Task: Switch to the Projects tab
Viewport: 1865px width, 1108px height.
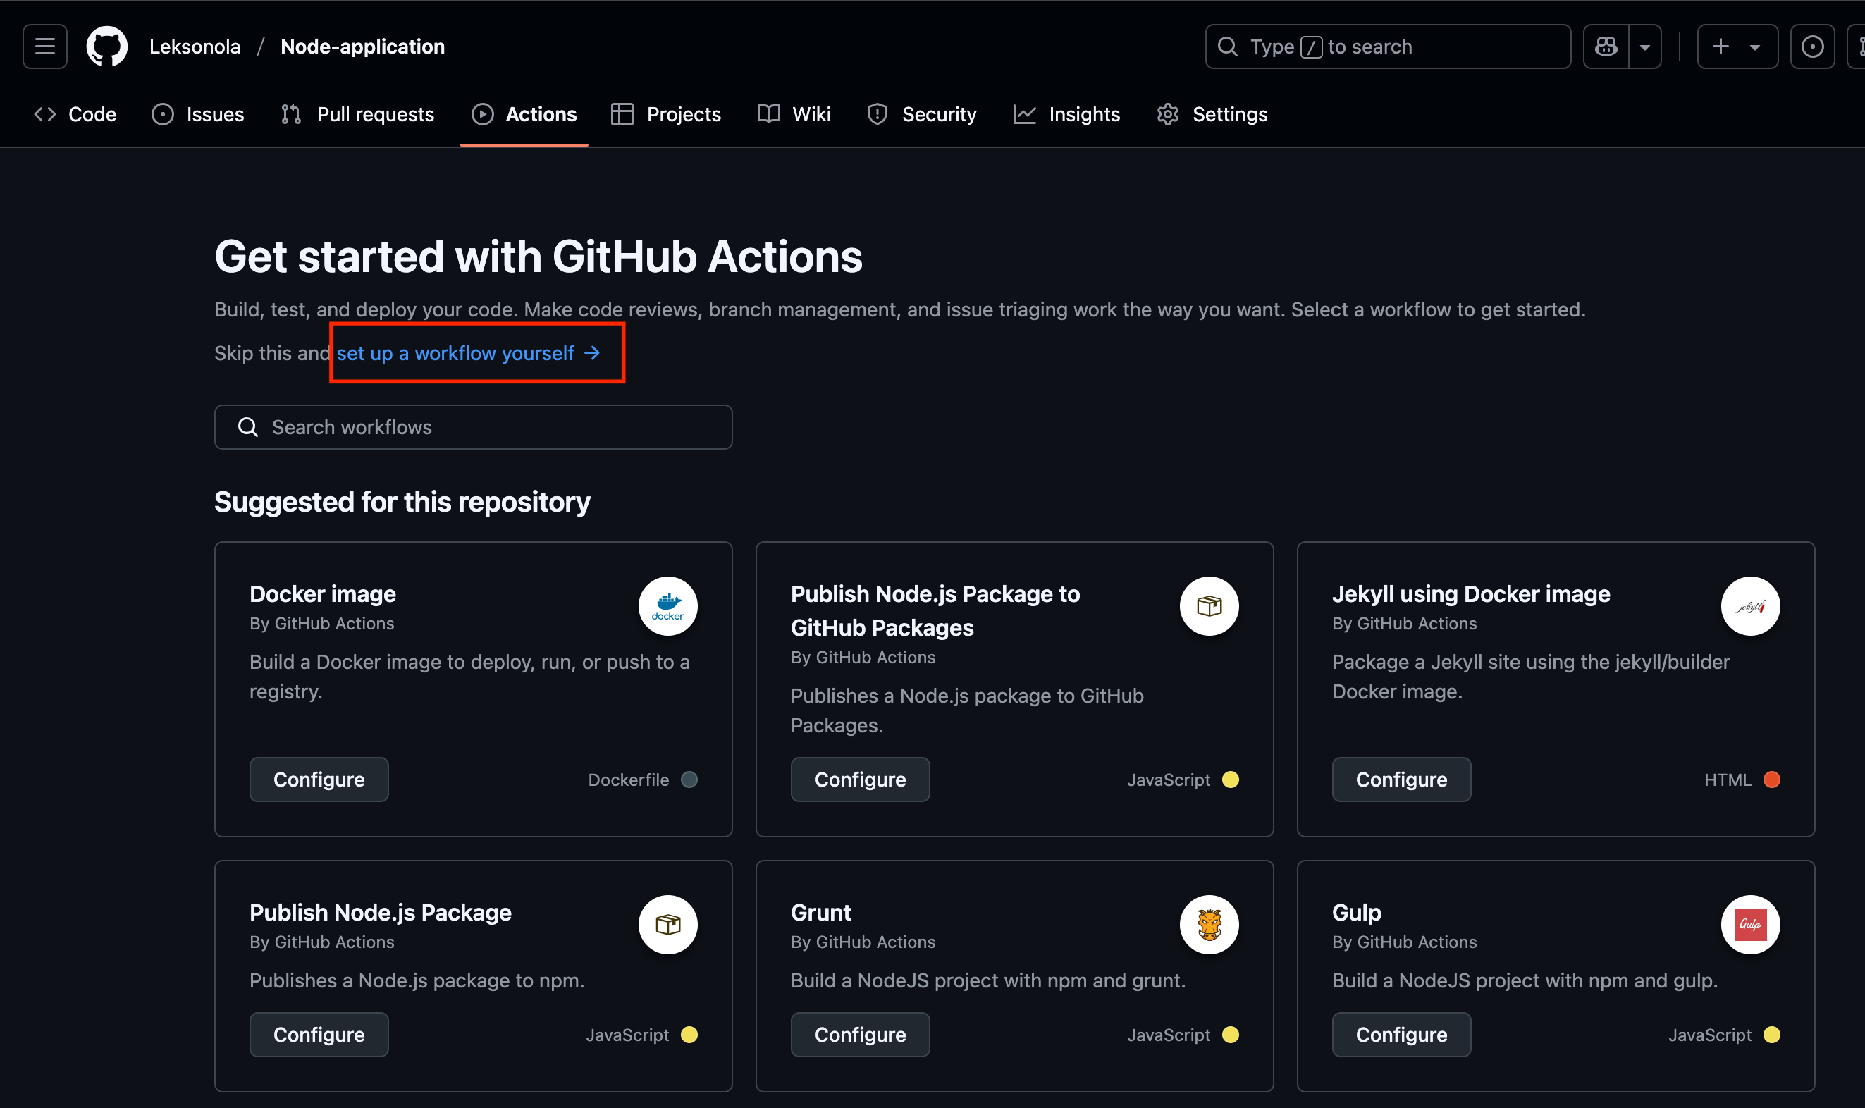Action: (666, 114)
